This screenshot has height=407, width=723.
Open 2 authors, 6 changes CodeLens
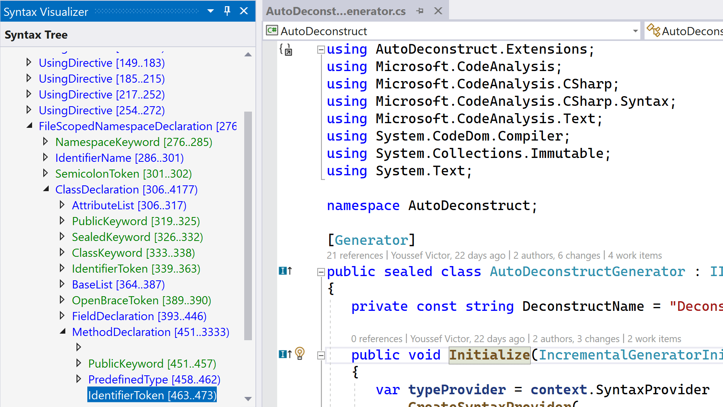tap(557, 256)
